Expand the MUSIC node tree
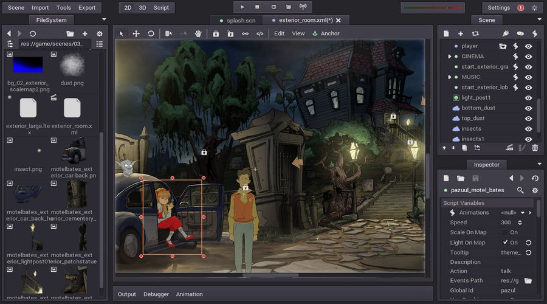 (x=449, y=77)
